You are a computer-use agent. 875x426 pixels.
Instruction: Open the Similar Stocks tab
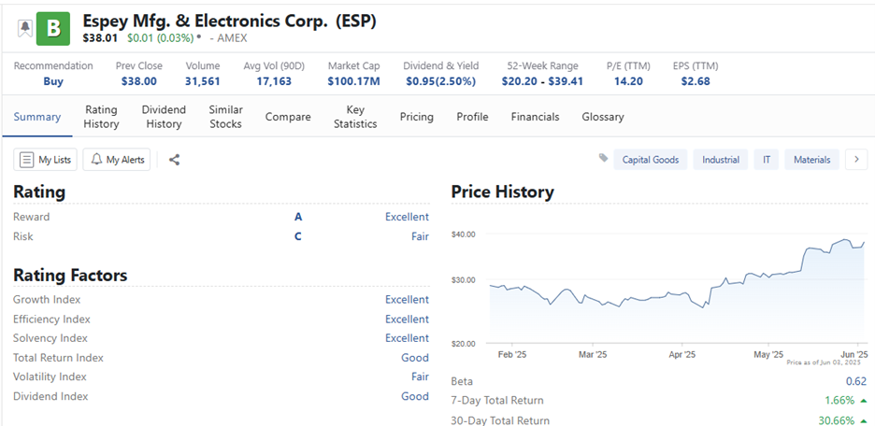(x=225, y=117)
